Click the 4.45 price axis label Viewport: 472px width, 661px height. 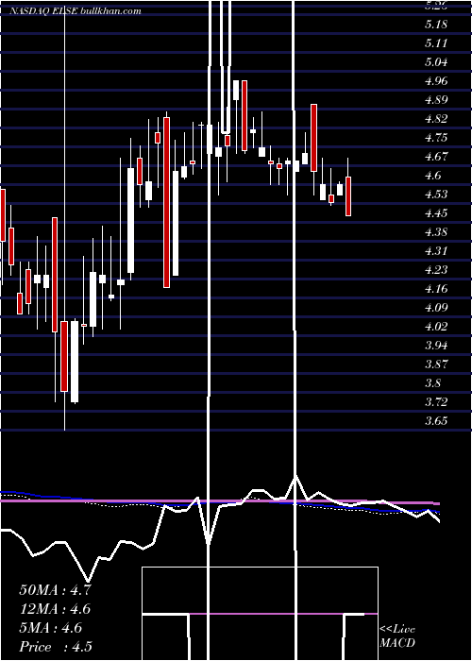pos(436,213)
